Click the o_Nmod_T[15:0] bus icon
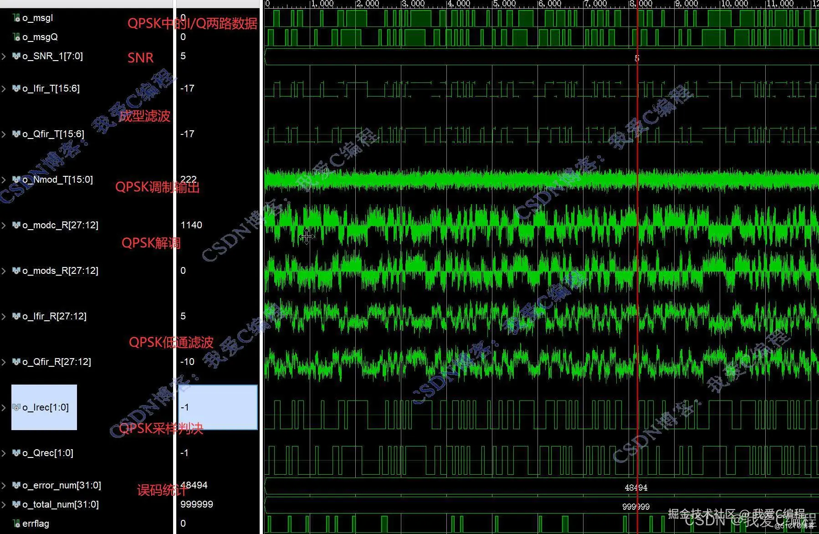The width and height of the screenshot is (819, 534). point(16,180)
